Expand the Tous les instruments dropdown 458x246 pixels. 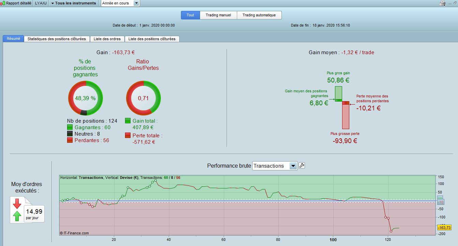click(74, 3)
